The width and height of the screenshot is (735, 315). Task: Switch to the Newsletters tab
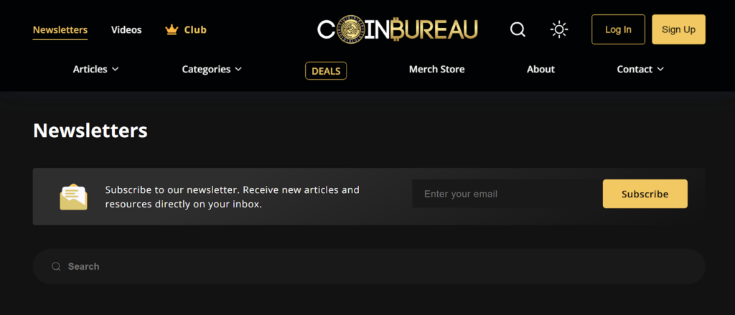(x=60, y=30)
